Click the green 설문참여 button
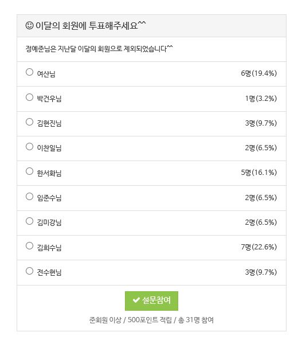The image size is (302, 348). point(151,301)
